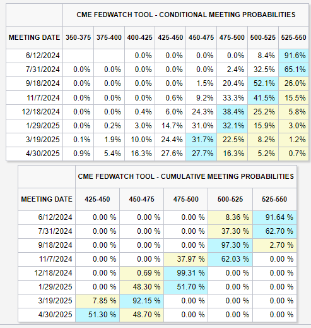Click the MEETING DATE header in conditional table
This screenshot has height=328, width=311.
[x=34, y=37]
